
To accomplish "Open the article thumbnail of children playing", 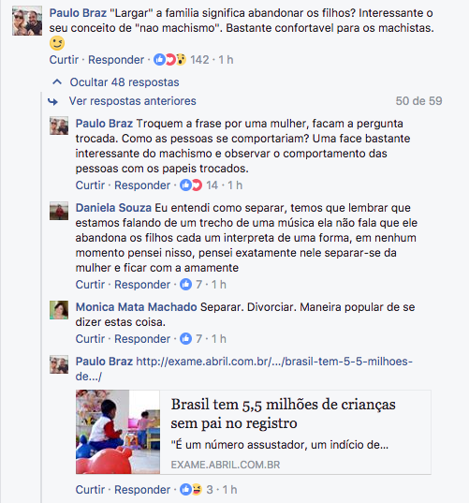I will tap(118, 432).
